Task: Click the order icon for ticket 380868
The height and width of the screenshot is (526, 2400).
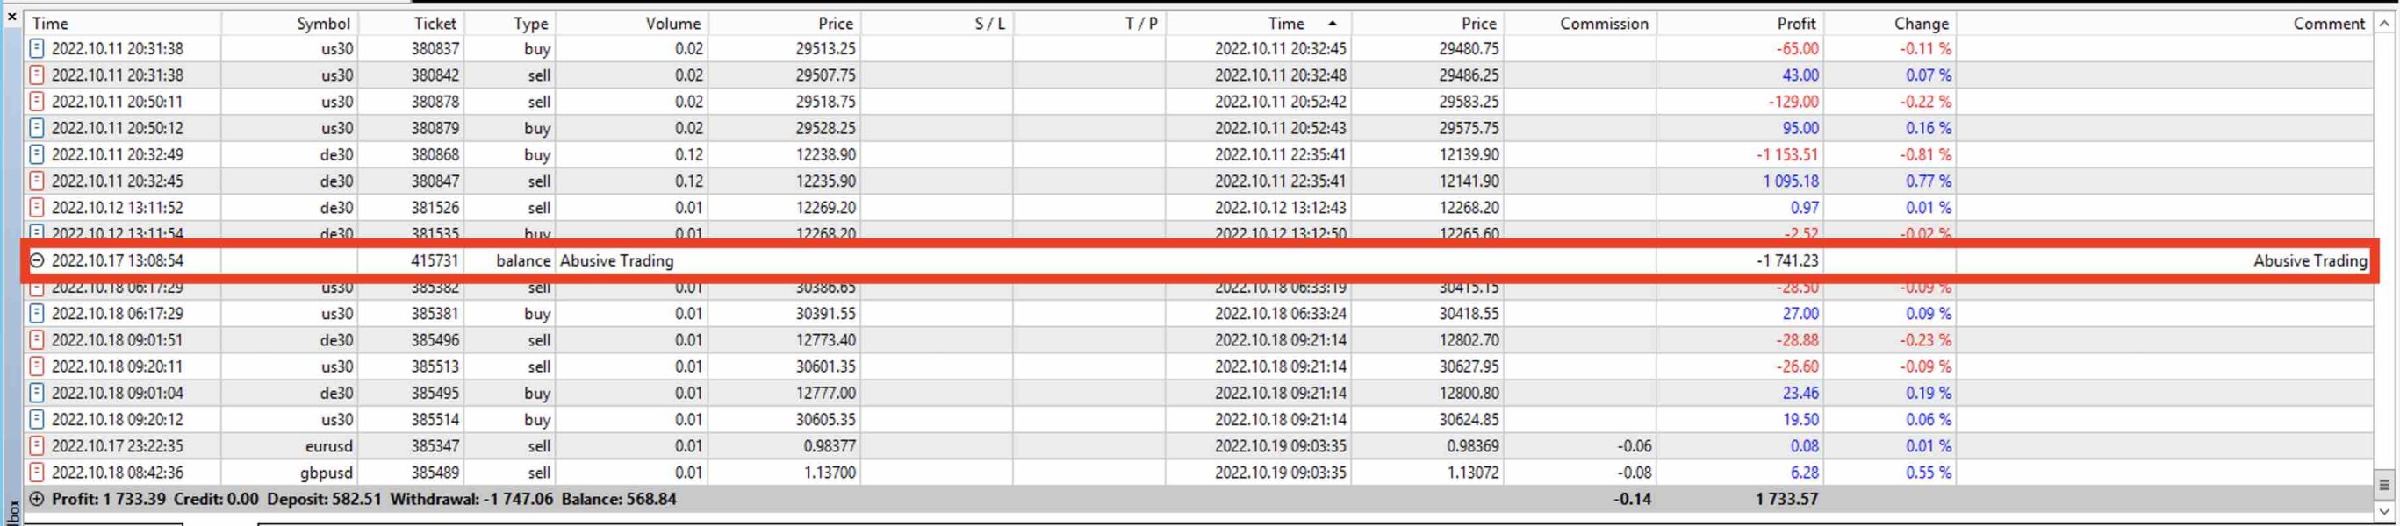Action: pyautogui.click(x=37, y=154)
